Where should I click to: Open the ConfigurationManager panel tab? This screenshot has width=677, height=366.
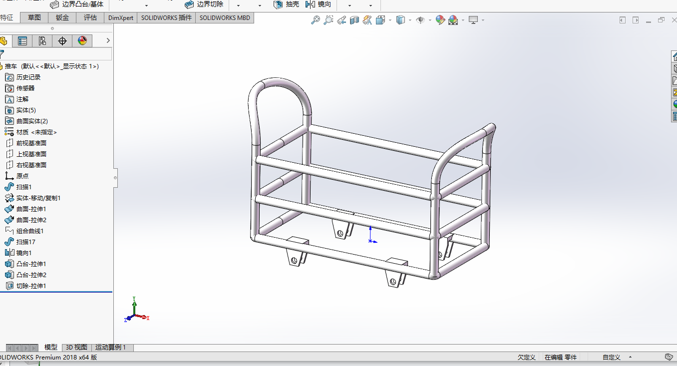coord(42,41)
